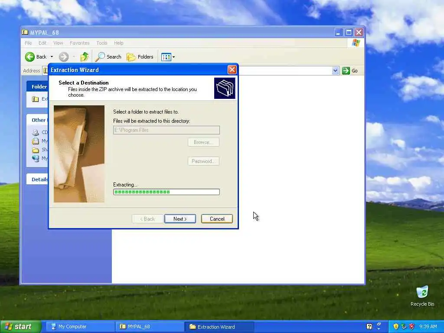Click the red shield tray icon
The width and height of the screenshot is (444, 333).
pyautogui.click(x=412, y=326)
